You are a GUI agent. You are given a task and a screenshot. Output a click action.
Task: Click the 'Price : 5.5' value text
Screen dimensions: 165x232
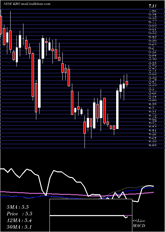point(19,214)
